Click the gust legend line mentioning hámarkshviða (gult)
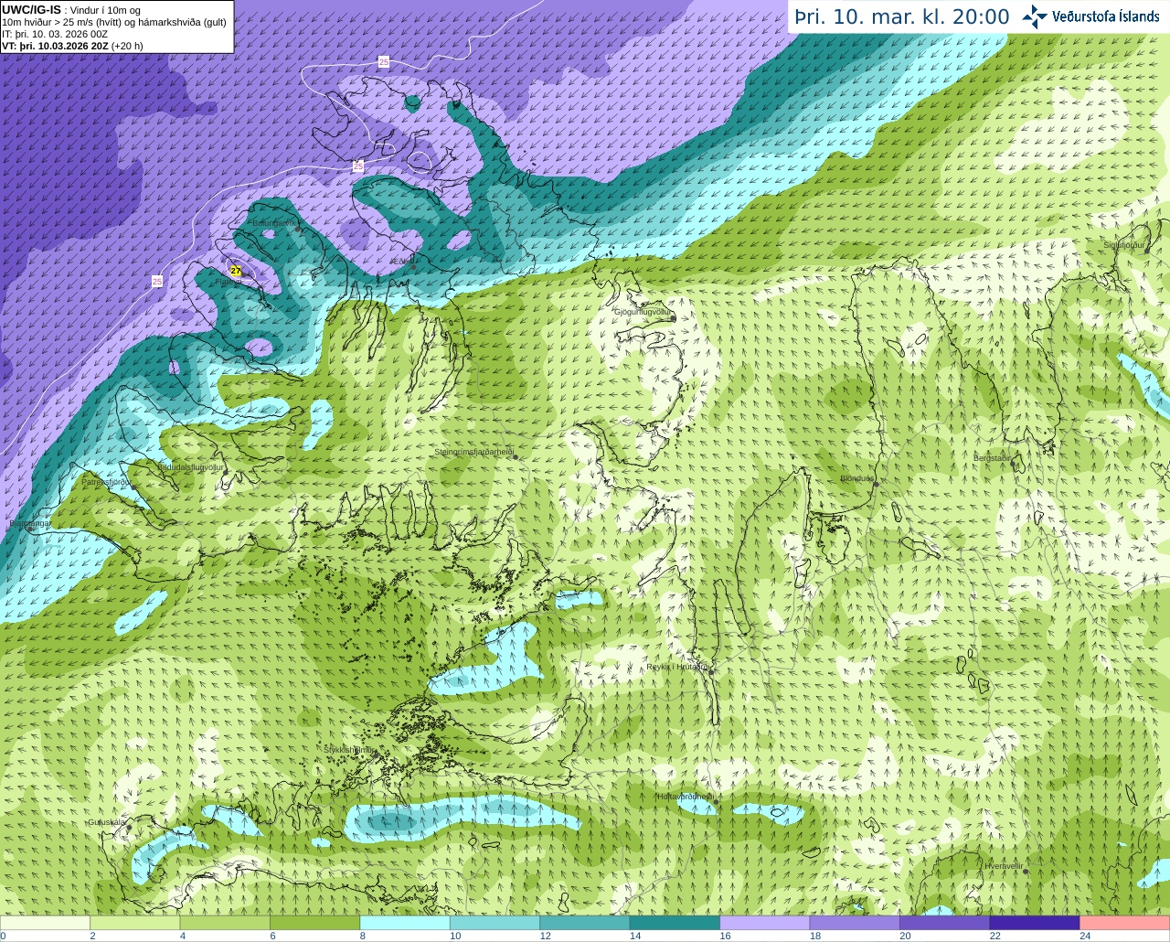This screenshot has width=1170, height=942. 114,22
